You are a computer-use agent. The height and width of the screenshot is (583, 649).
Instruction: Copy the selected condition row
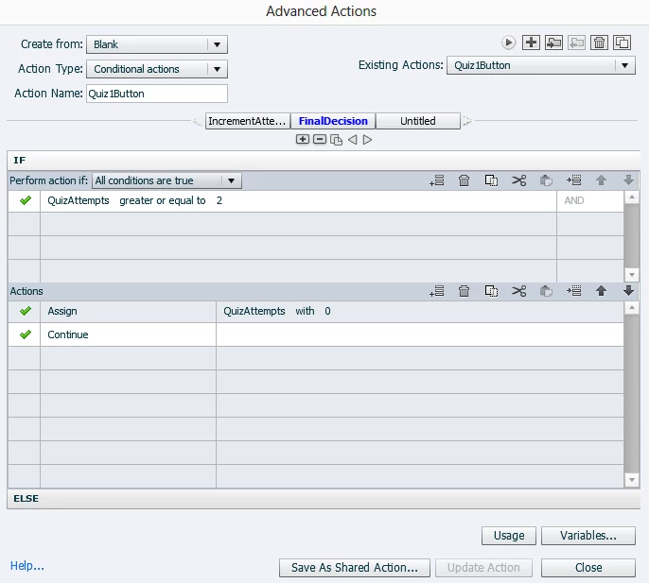(491, 180)
